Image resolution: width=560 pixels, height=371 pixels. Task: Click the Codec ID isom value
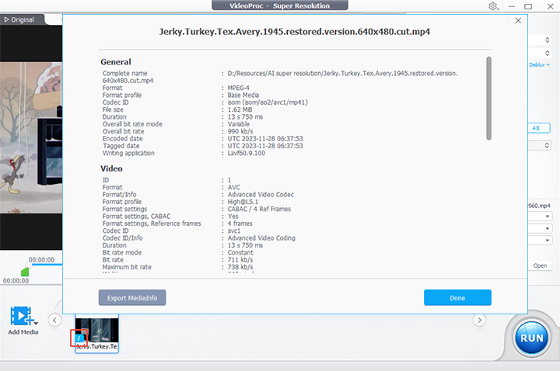pos(268,102)
